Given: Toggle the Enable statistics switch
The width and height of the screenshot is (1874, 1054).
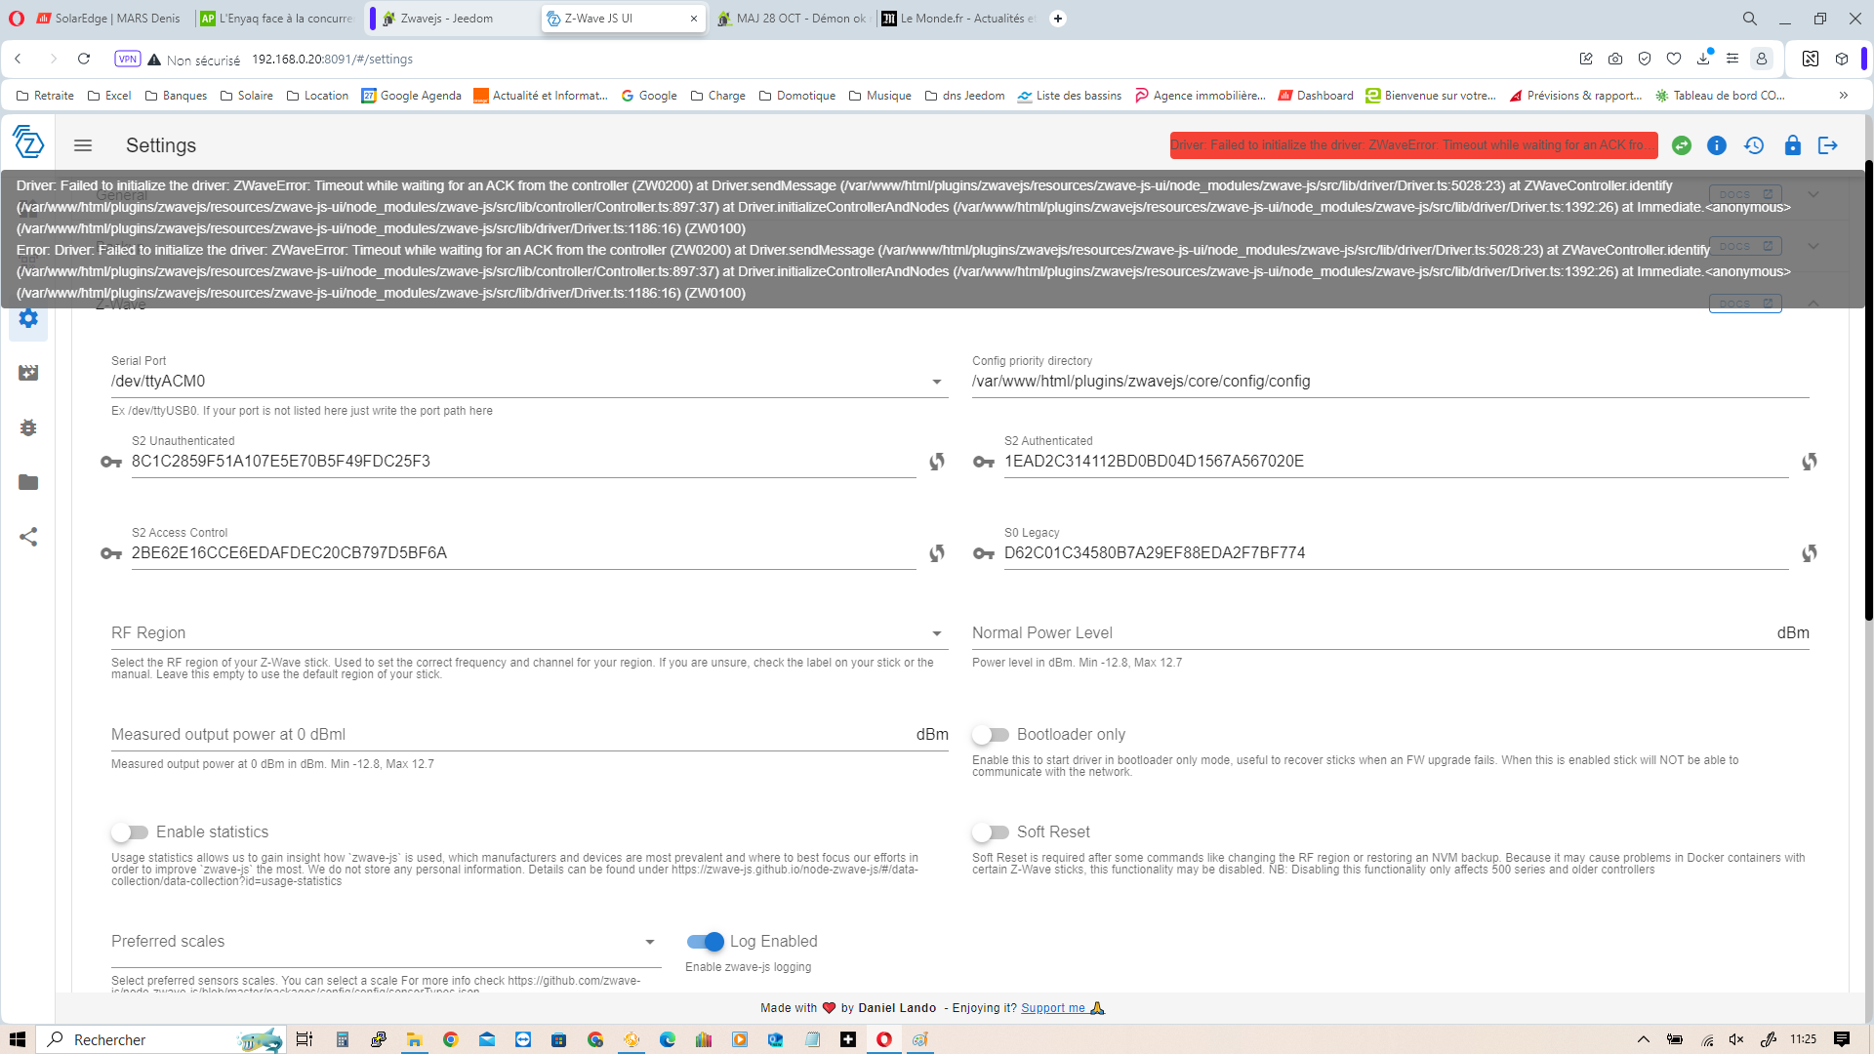Looking at the screenshot, I should coord(130,832).
